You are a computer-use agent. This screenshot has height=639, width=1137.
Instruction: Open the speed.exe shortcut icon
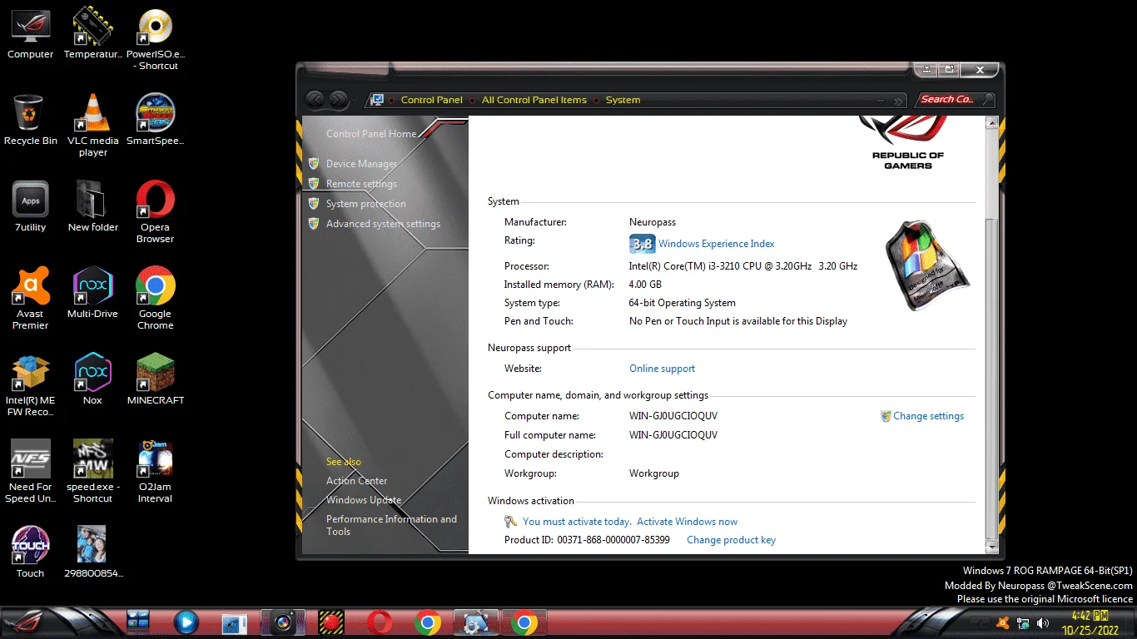pos(92,471)
